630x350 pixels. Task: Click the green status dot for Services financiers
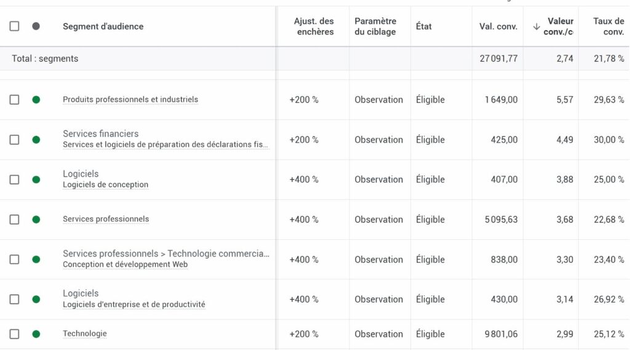[x=36, y=140]
